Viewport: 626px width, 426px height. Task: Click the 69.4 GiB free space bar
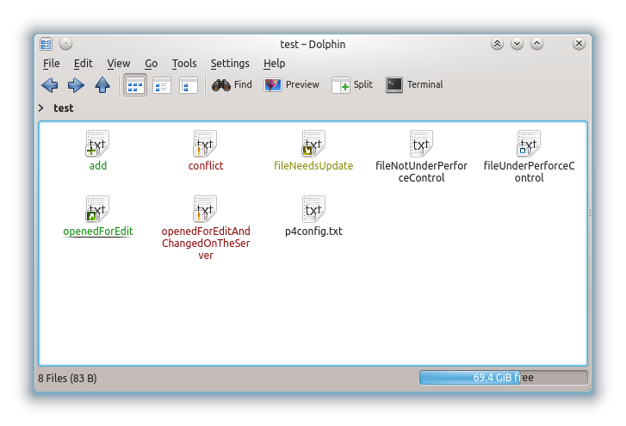coord(504,377)
